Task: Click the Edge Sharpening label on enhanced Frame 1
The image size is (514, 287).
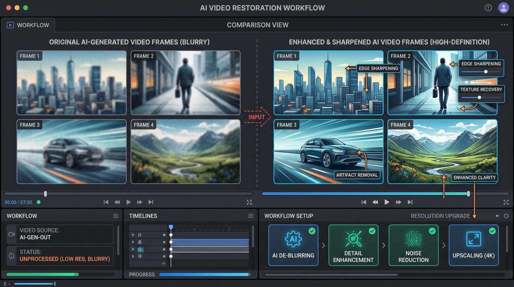Action: click(378, 68)
